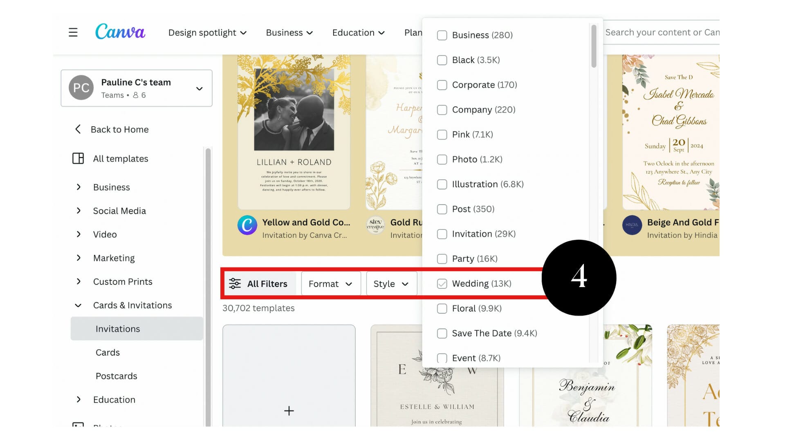Viewport: 785px width, 441px height.
Task: Click the Hindia creator avatar on Beige And Gold invitation
Action: 632,225
